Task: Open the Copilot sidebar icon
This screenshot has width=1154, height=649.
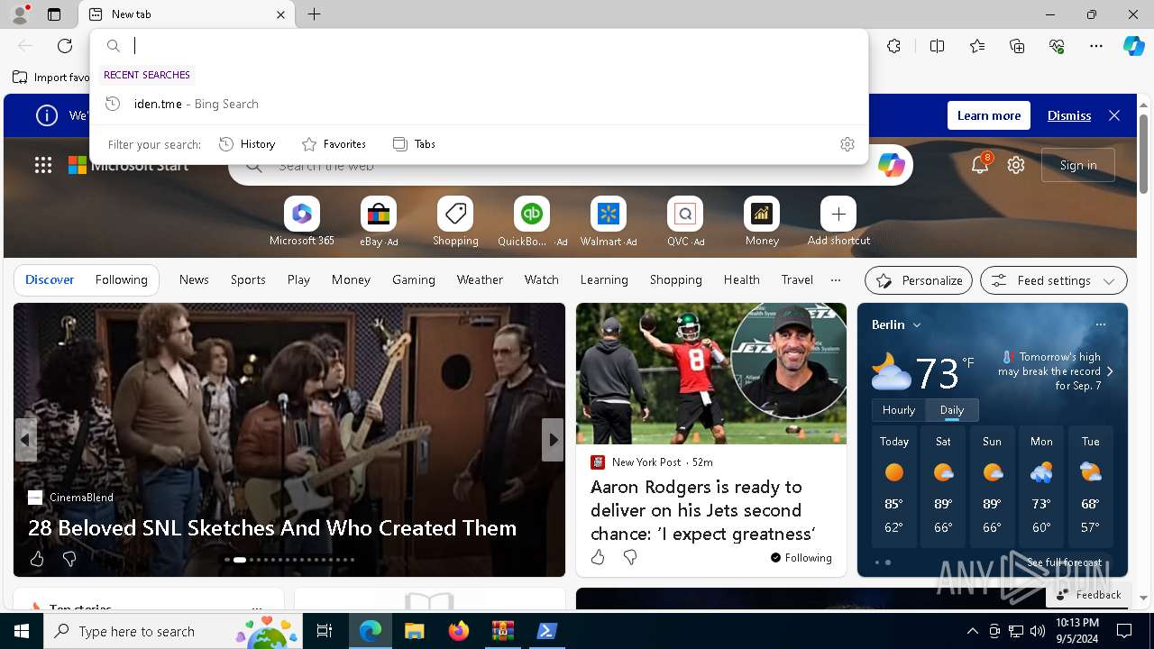Action: [1133, 46]
